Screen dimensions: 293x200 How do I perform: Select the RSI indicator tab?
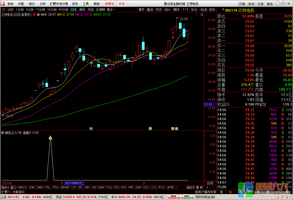(124, 187)
